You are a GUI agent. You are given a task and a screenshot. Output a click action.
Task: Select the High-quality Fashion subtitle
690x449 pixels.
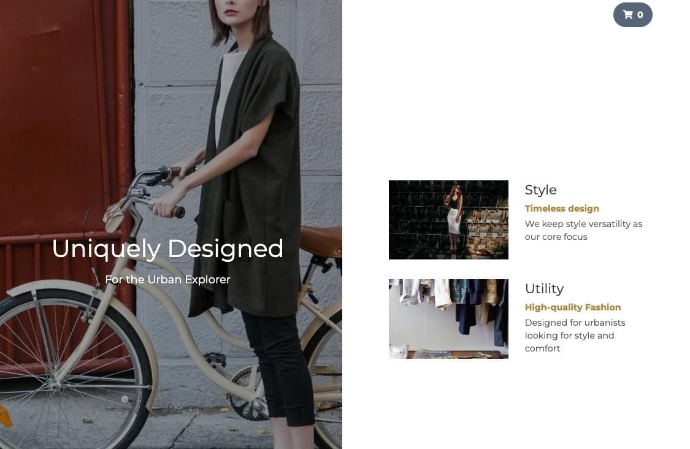572,307
